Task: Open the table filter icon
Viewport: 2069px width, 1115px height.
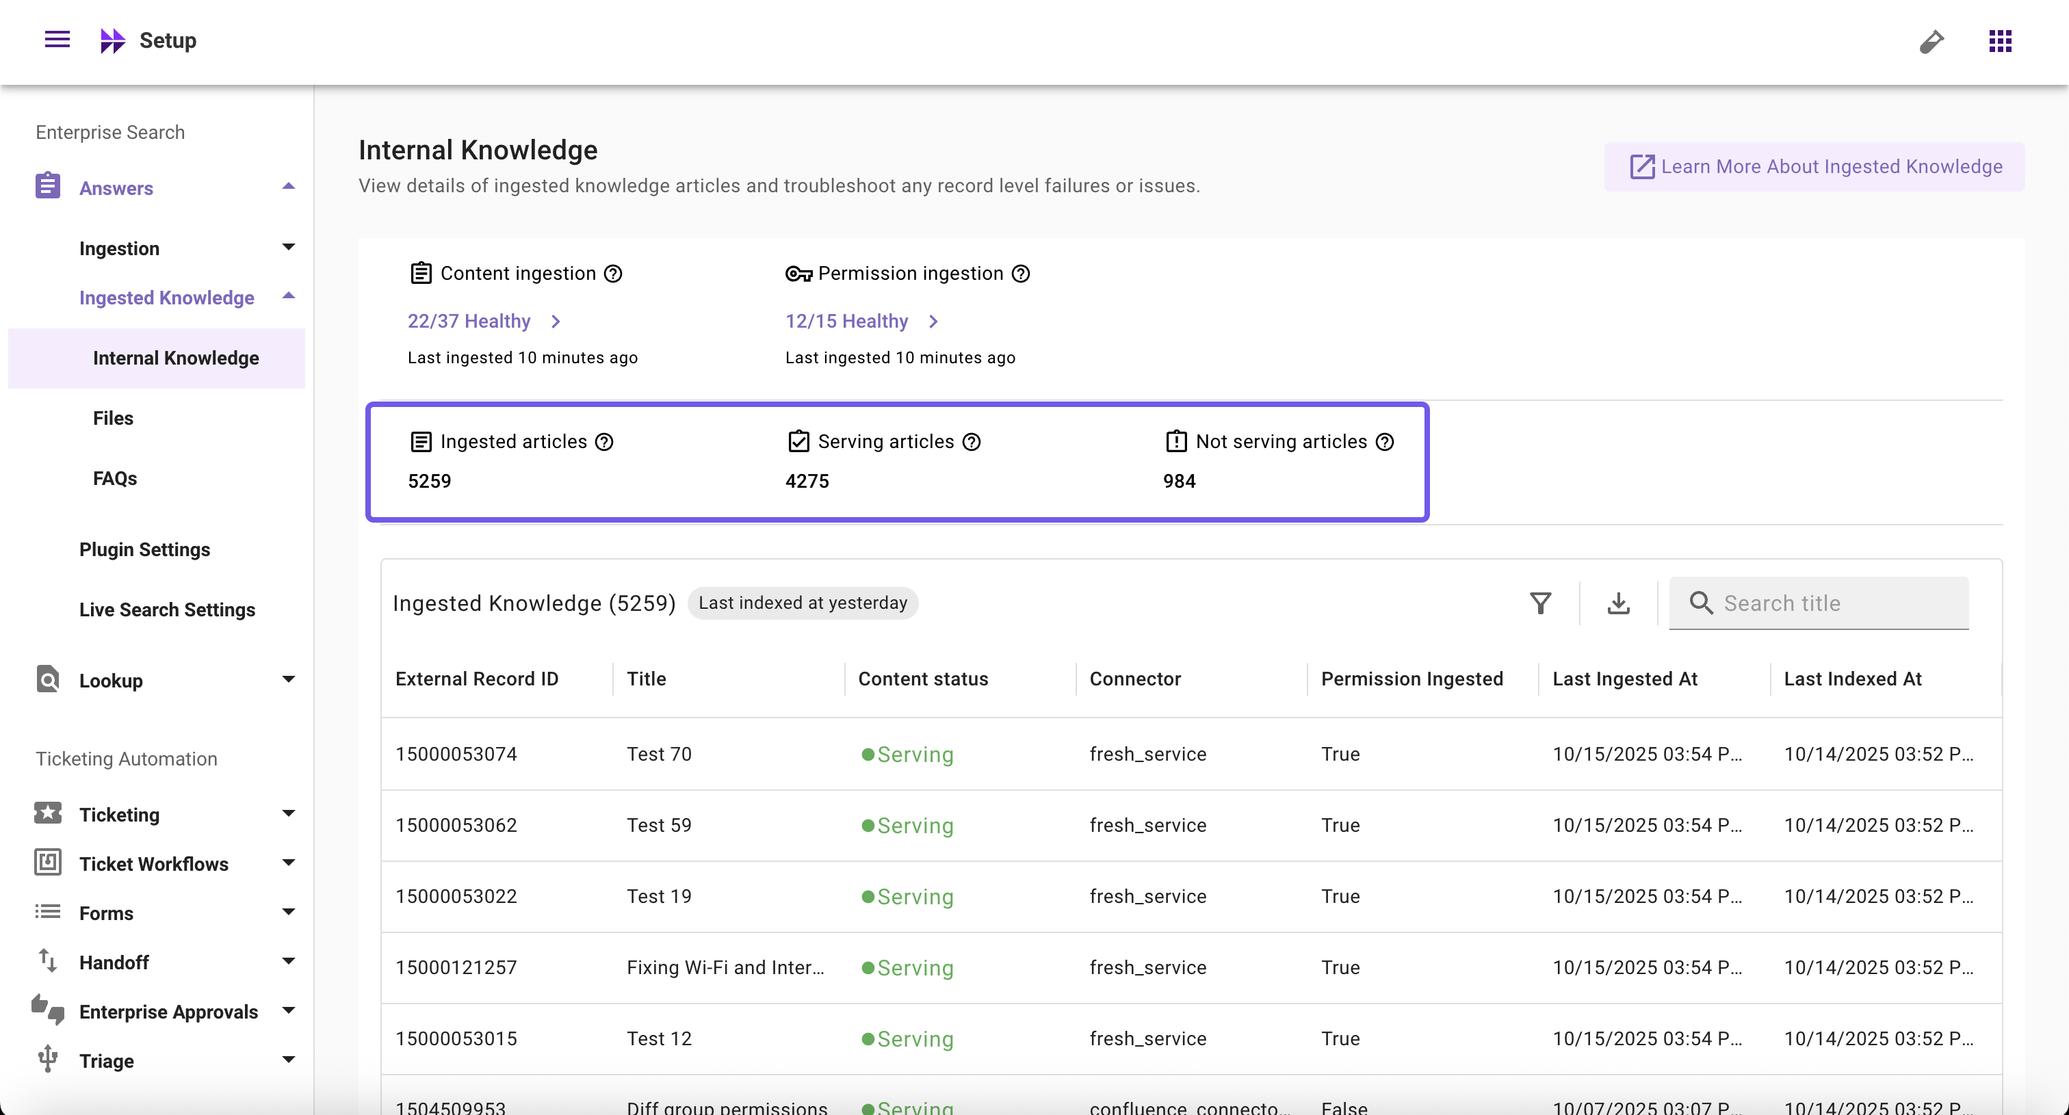Action: tap(1539, 603)
